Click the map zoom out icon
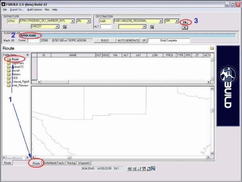This screenshot has height=182, width=242. pos(134,169)
